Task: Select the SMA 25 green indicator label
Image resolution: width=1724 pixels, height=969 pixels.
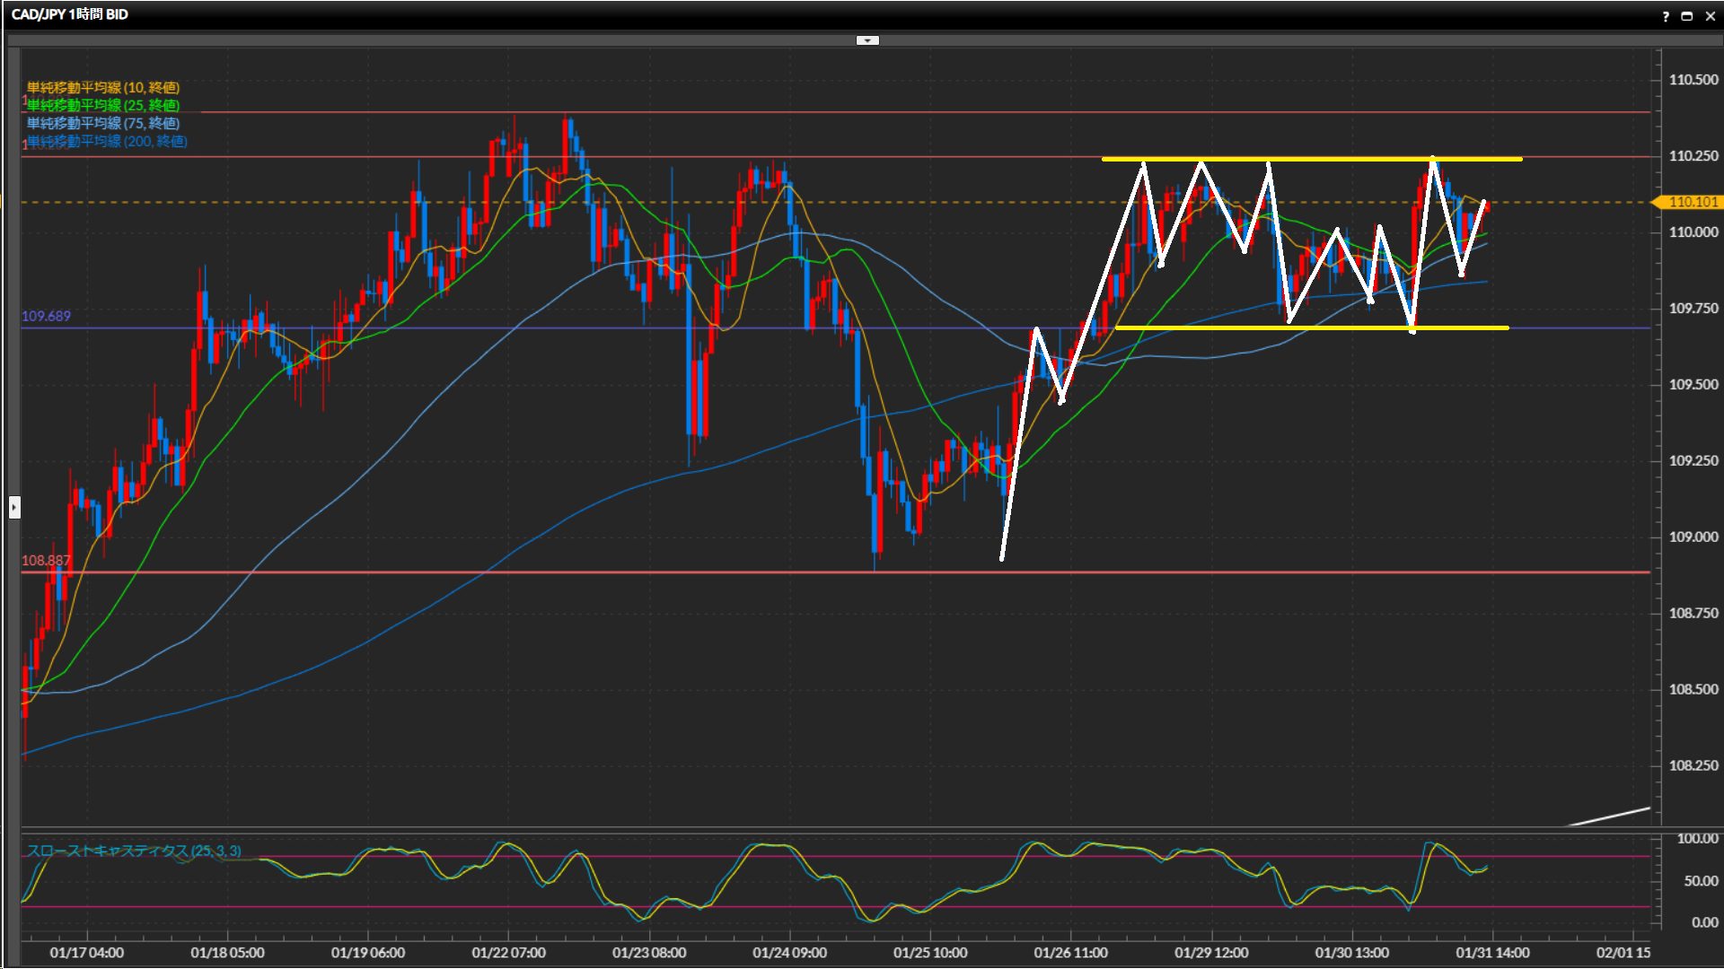Action: (x=103, y=105)
